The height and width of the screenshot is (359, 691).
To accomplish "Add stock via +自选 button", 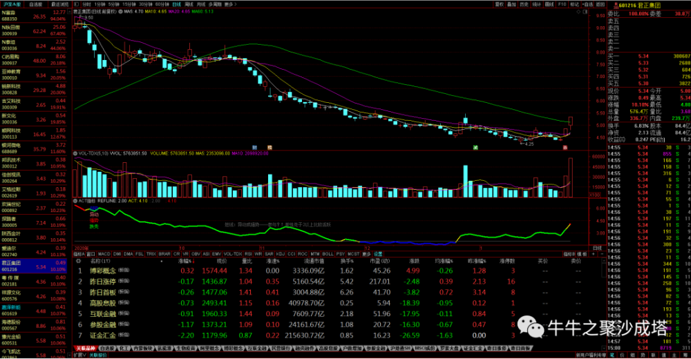I will 587,4.
